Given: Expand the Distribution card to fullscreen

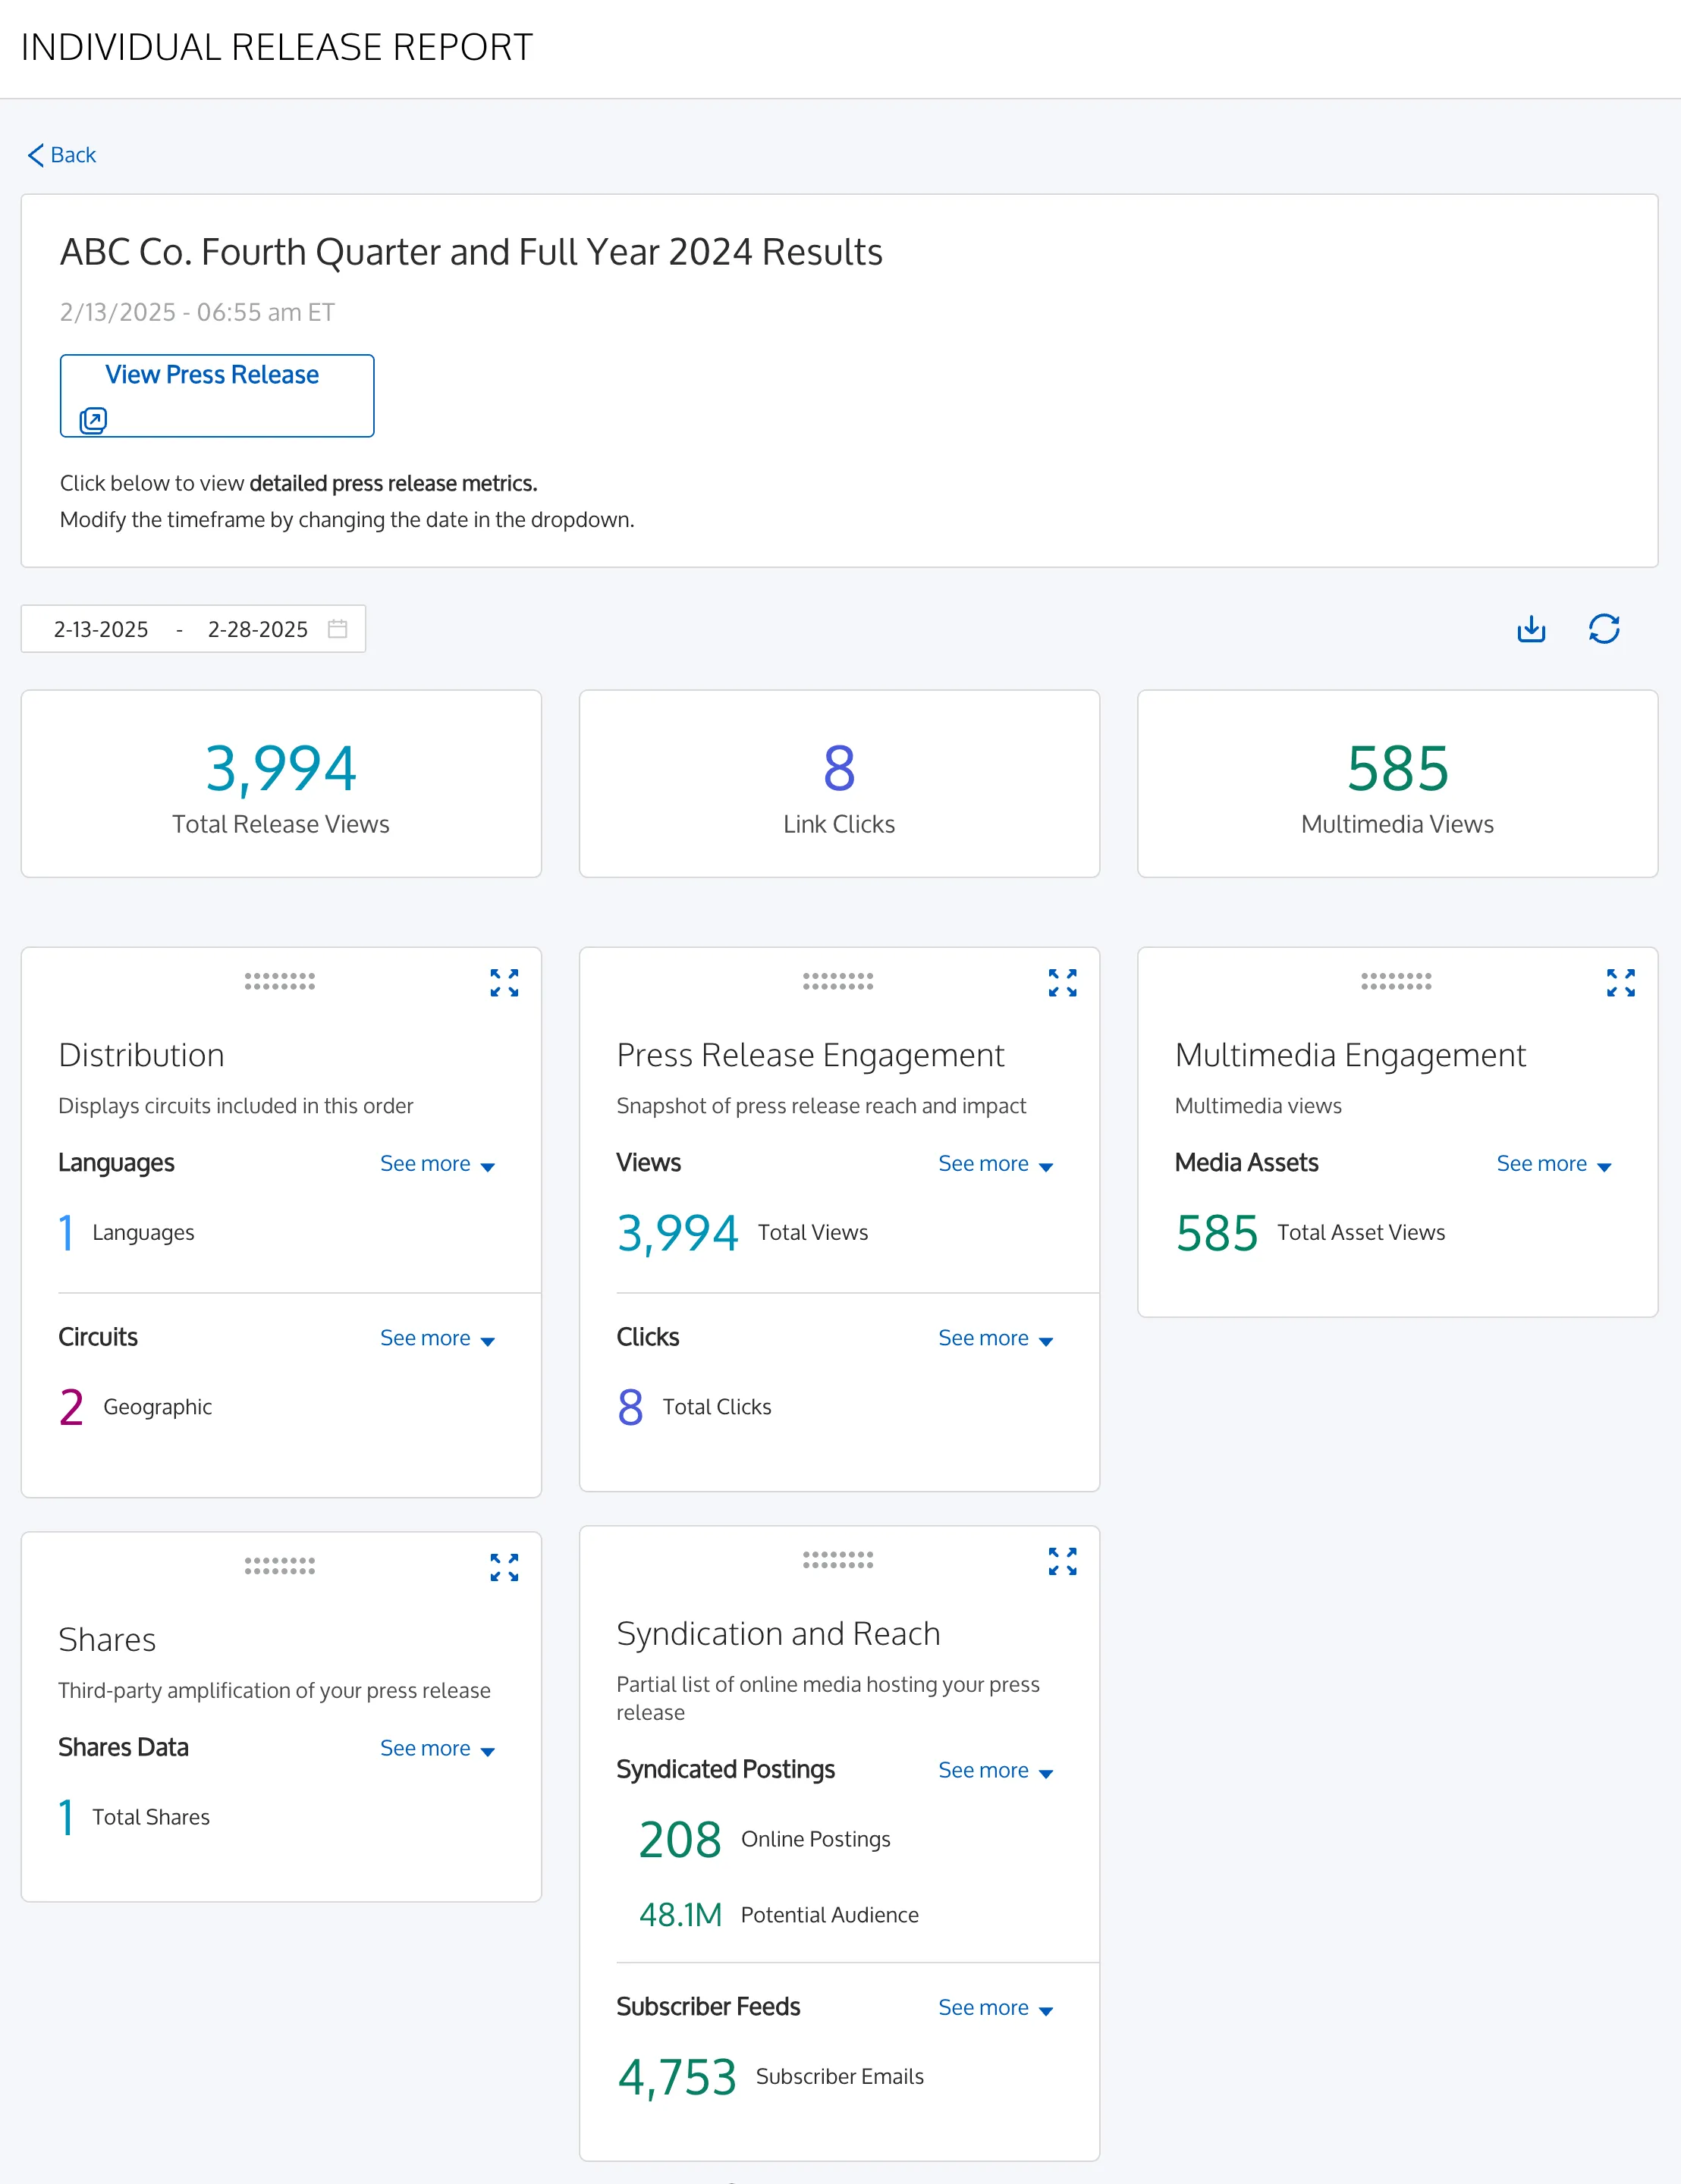Looking at the screenshot, I should (x=504, y=983).
